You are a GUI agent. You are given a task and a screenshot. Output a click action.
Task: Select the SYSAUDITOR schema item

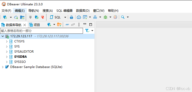click(24, 52)
